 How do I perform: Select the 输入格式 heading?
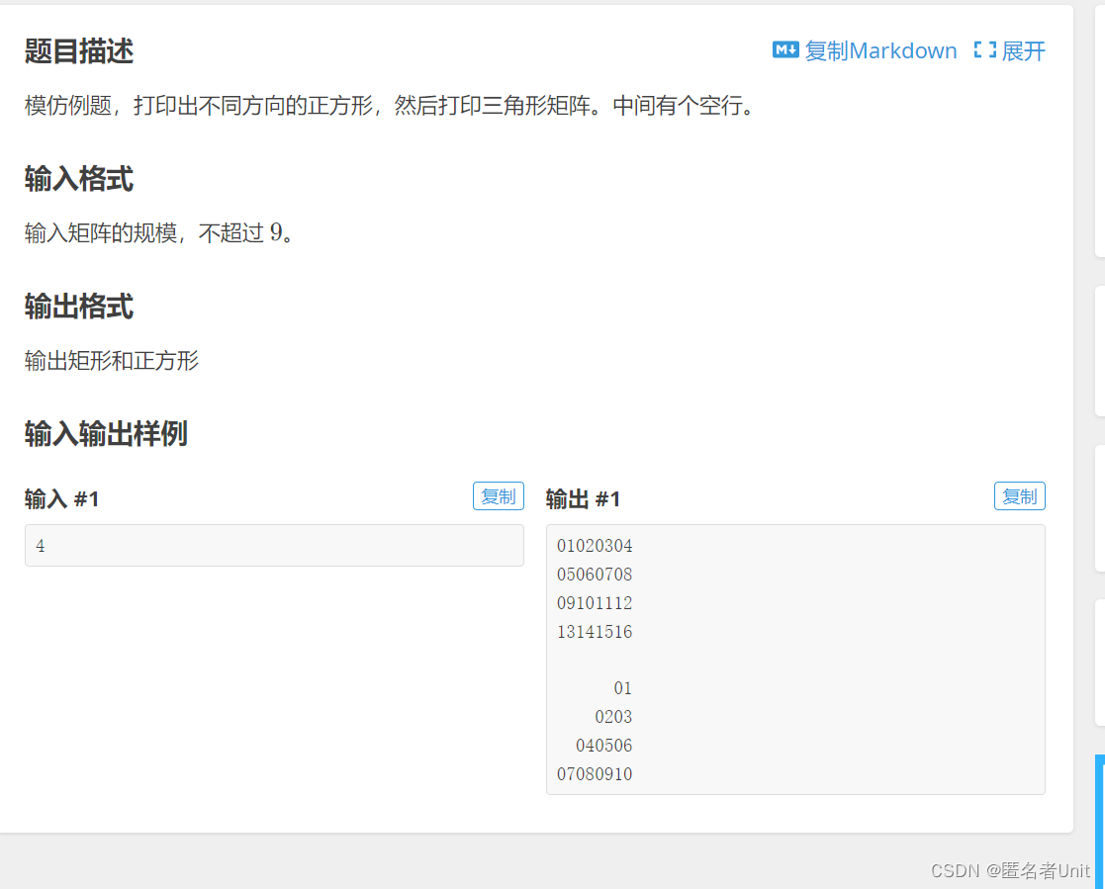79,179
